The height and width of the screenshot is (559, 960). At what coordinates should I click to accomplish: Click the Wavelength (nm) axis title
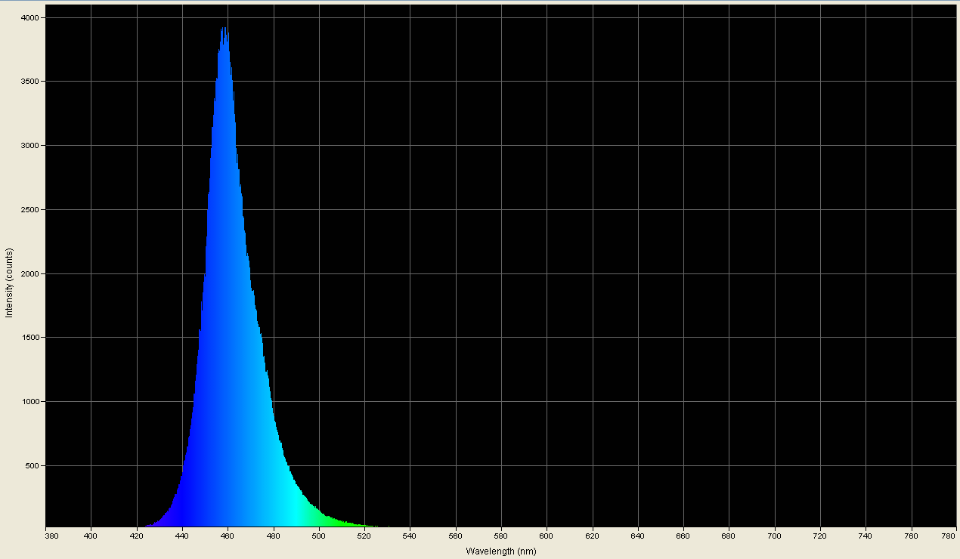click(x=500, y=551)
